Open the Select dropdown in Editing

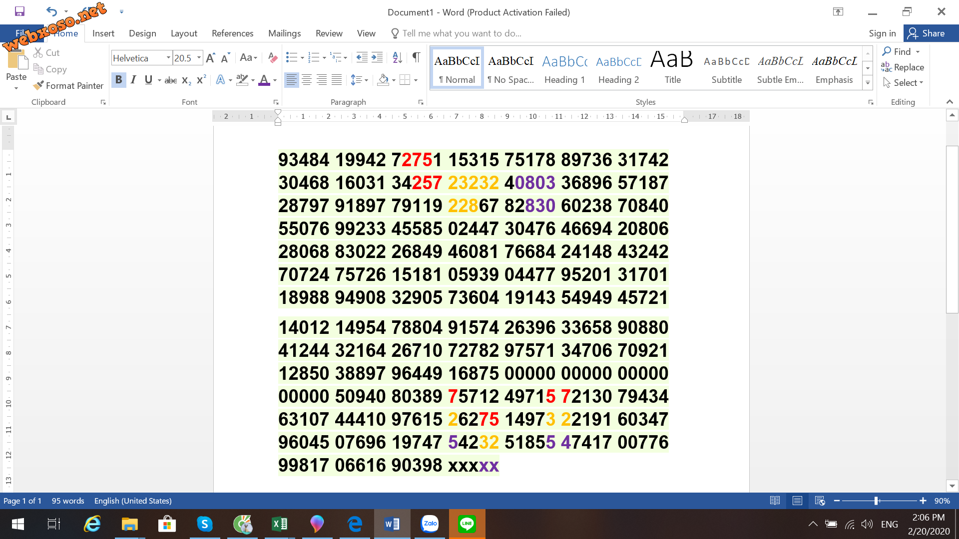[x=903, y=83]
